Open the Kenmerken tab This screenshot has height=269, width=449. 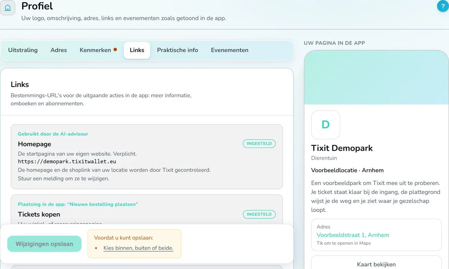pos(98,50)
